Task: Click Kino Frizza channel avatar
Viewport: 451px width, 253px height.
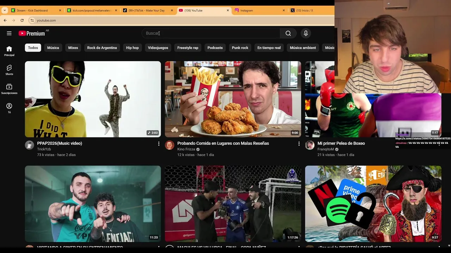Action: click(169, 145)
